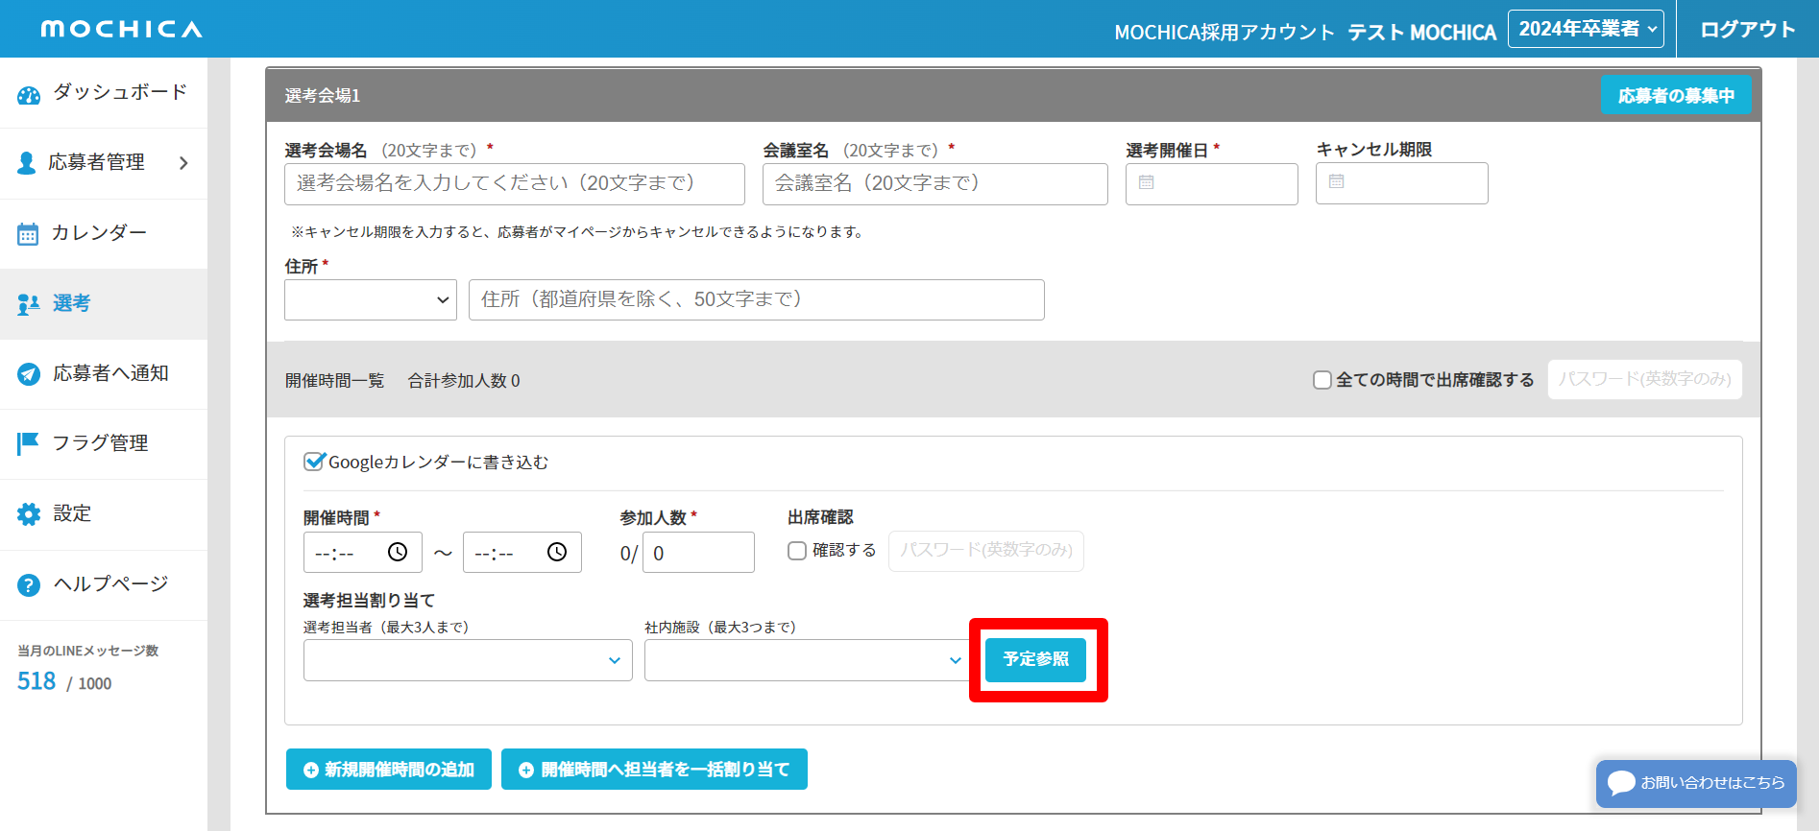This screenshot has width=1819, height=831.
Task: Click the settings gear icon
Action: (29, 514)
